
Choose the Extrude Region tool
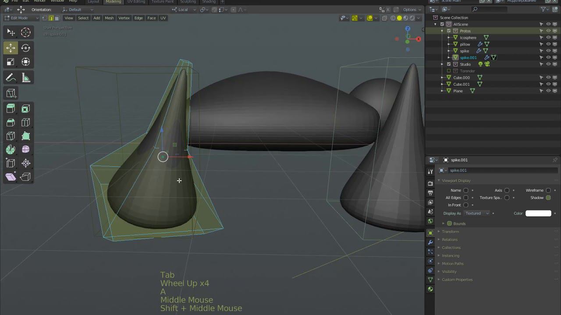pos(11,108)
